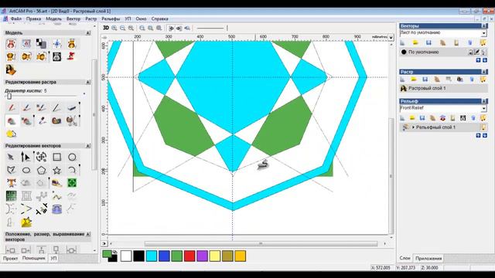Select the node editing tool
Screen dimensions: 495x278
pyautogui.click(x=26, y=157)
